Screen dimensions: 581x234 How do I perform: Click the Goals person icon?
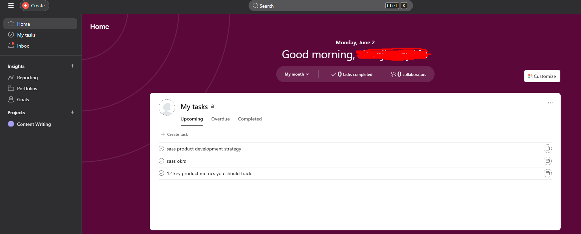click(11, 99)
